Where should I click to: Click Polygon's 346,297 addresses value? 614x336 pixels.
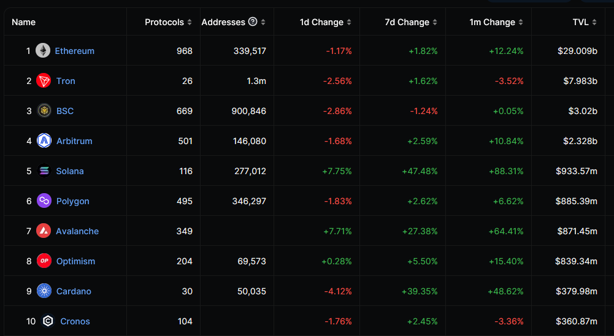point(249,201)
